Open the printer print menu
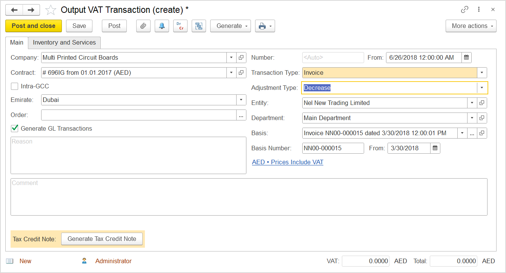Viewport: 506px width, 273px height. [x=265, y=26]
